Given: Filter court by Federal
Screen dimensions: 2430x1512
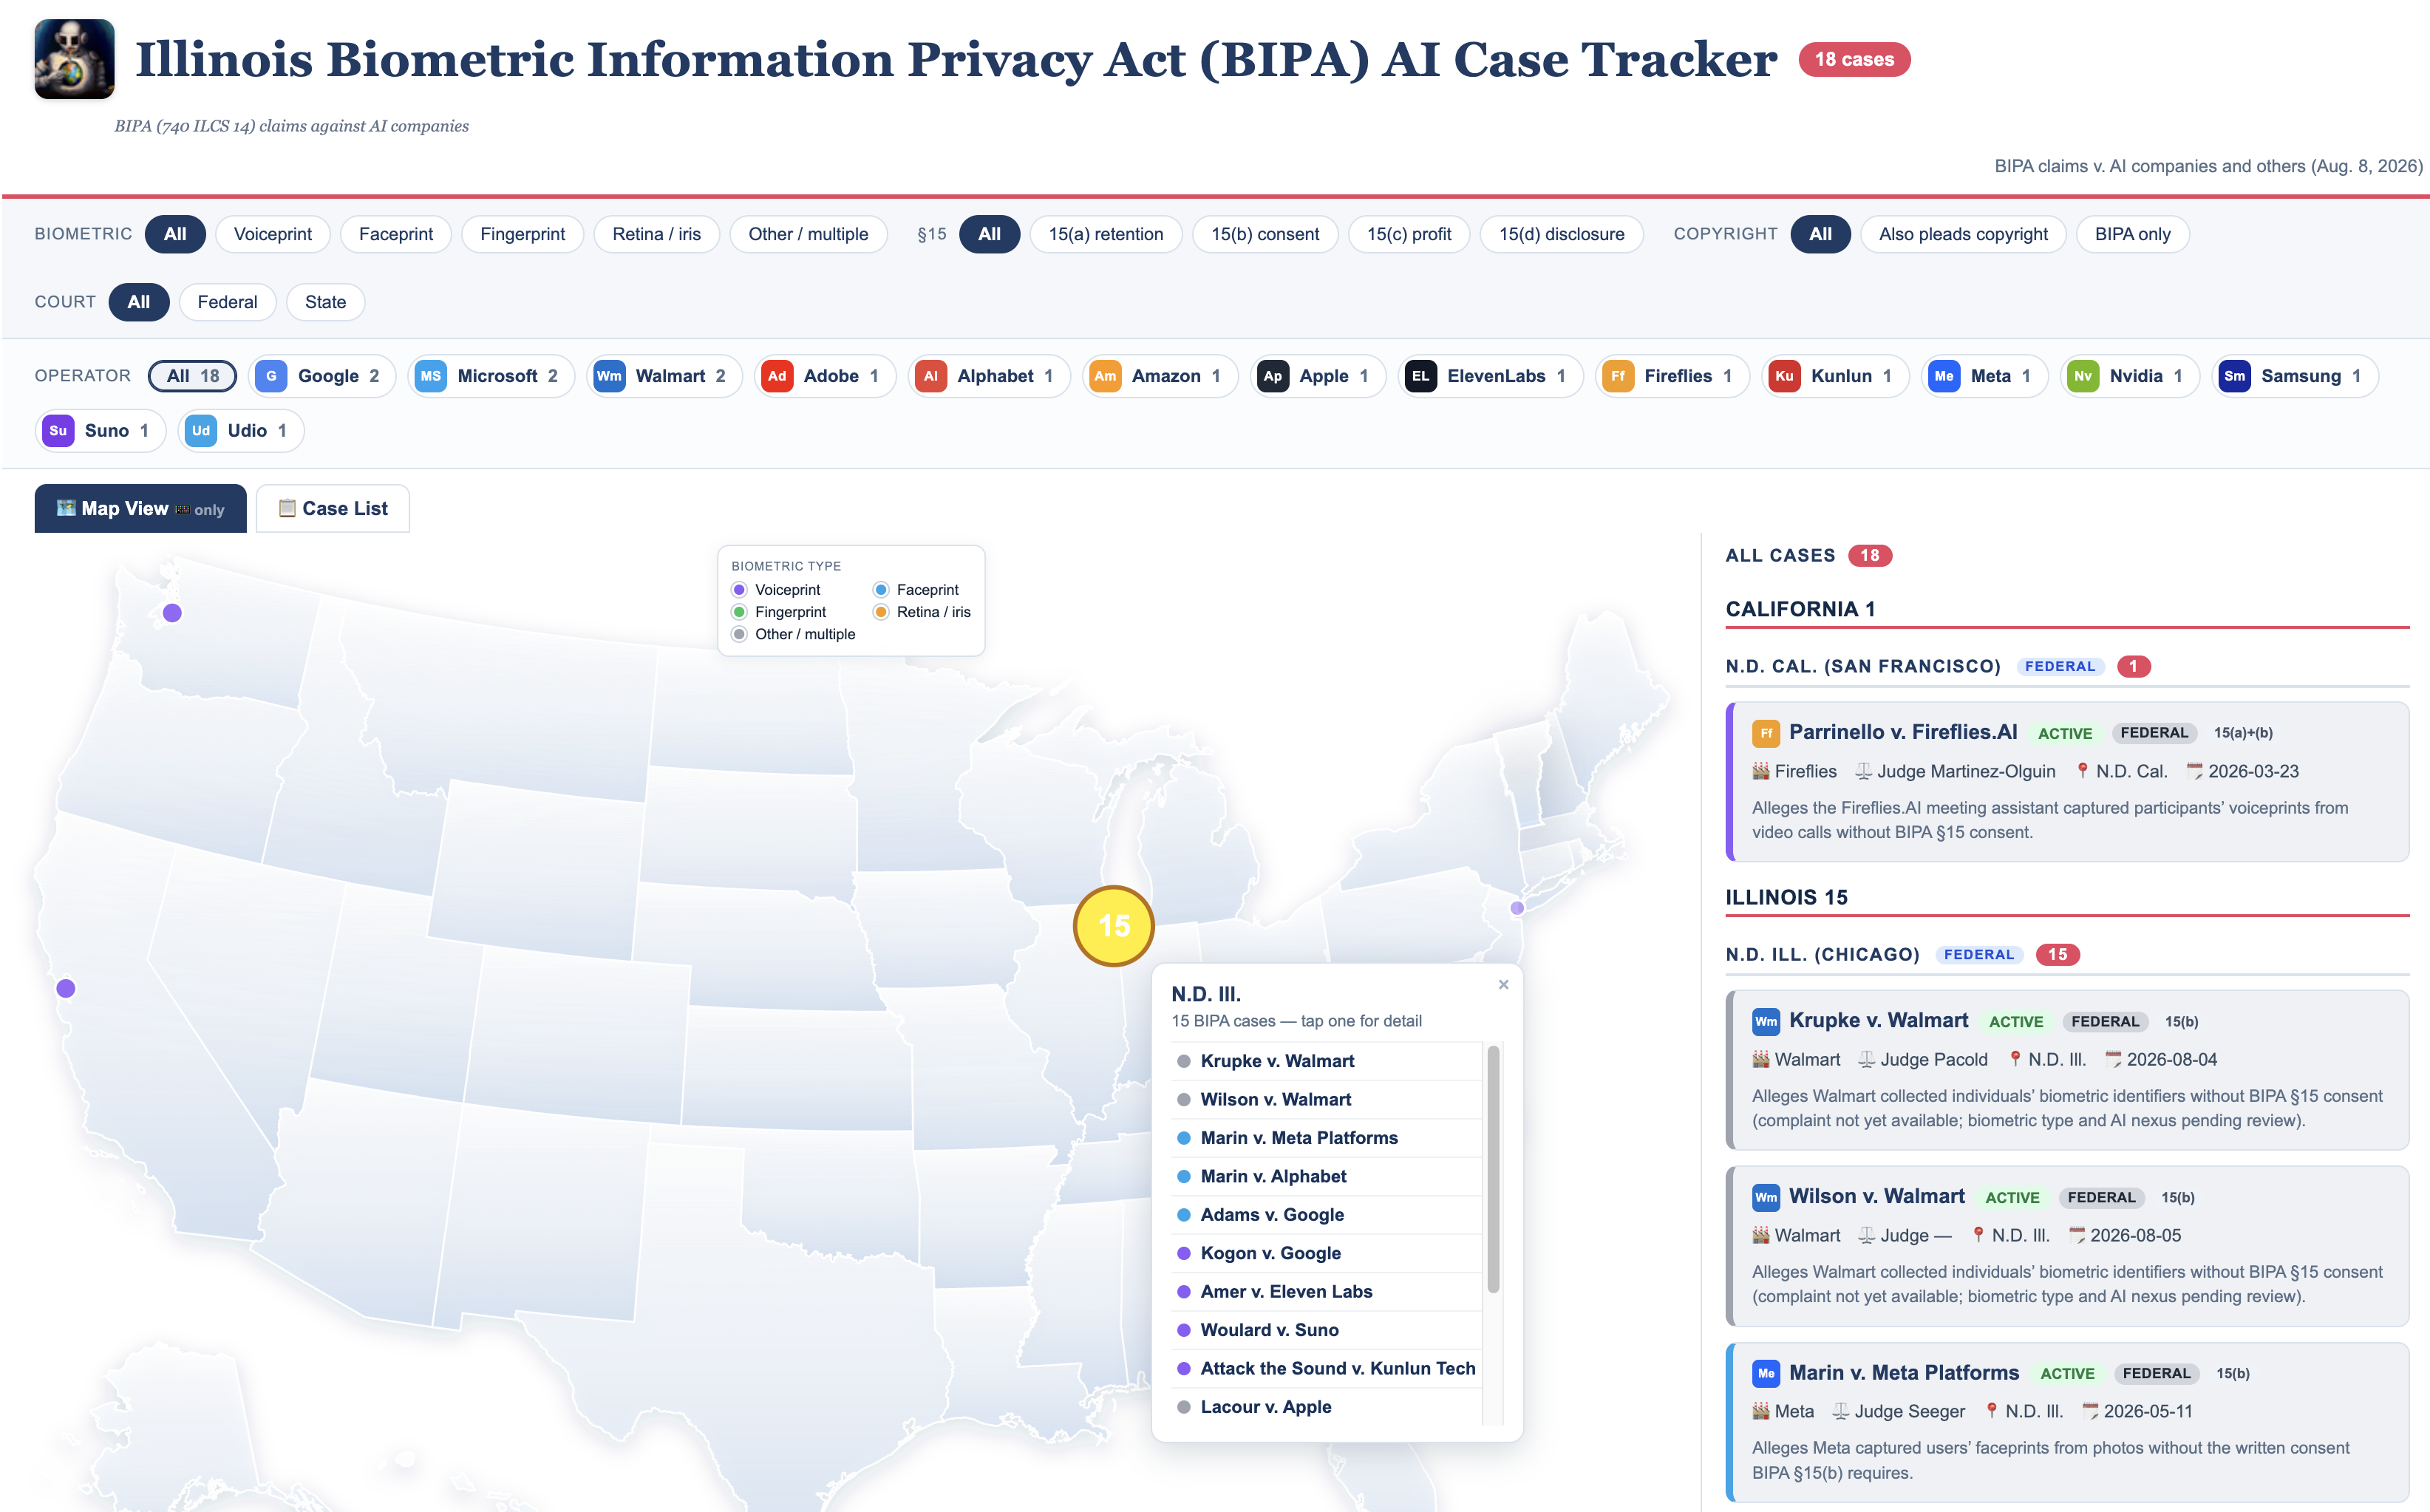Looking at the screenshot, I should click(x=227, y=302).
